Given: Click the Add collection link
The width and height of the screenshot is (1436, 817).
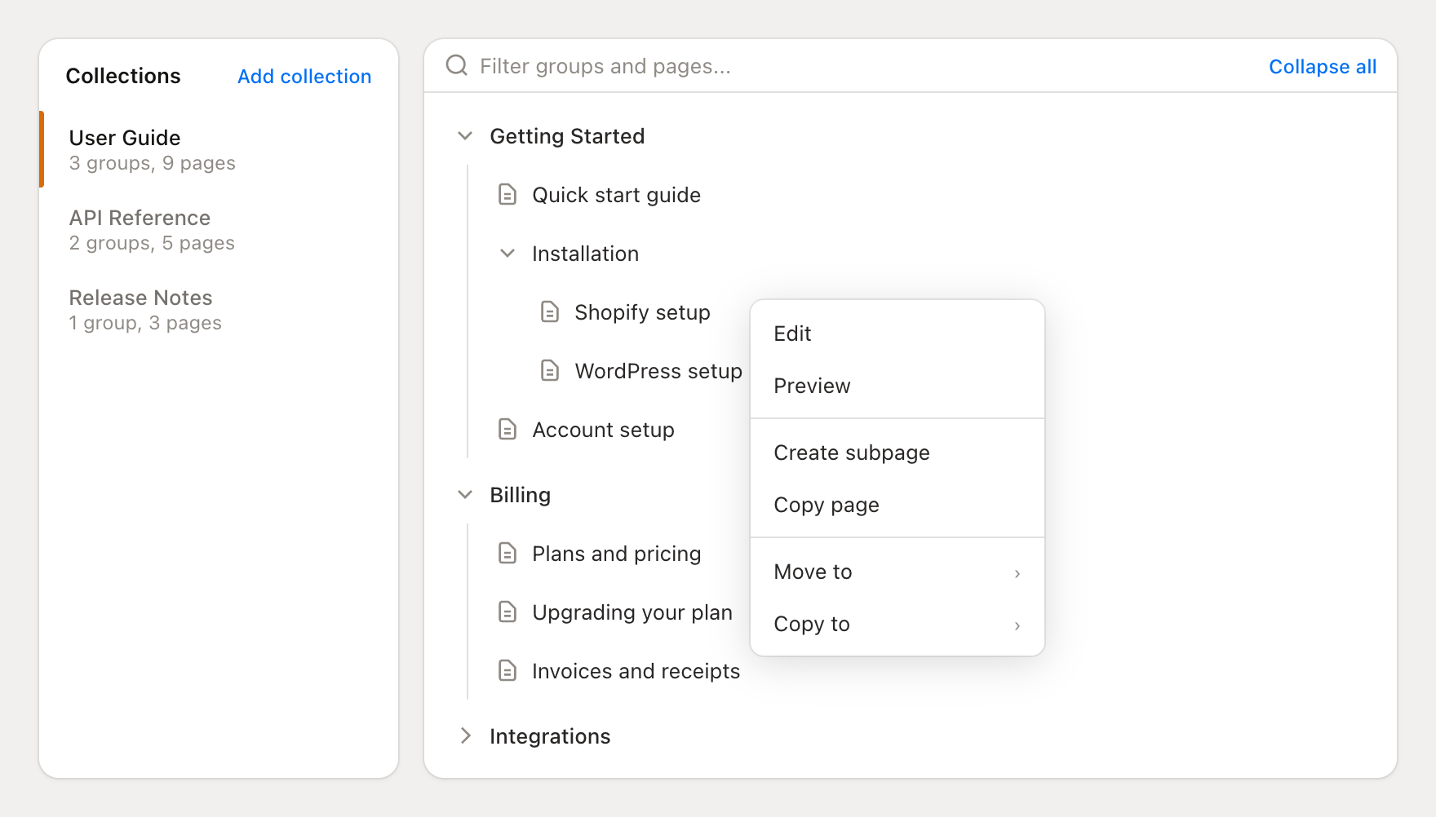Looking at the screenshot, I should pyautogui.click(x=304, y=76).
